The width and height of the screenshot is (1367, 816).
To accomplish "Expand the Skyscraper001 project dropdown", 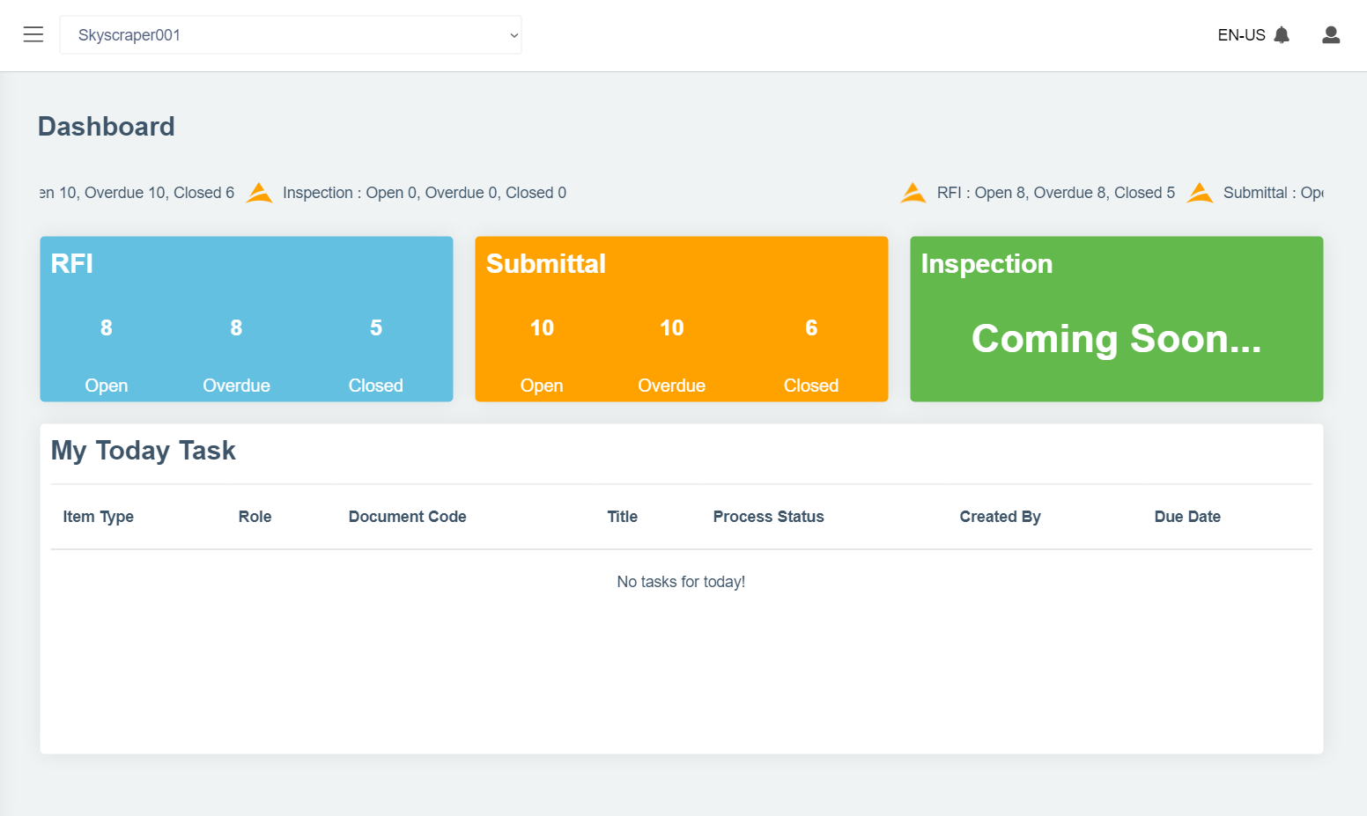I will [x=291, y=35].
